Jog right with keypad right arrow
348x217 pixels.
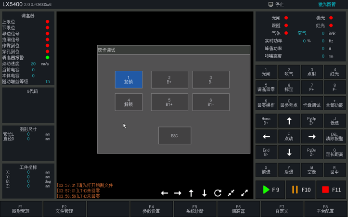(312, 137)
